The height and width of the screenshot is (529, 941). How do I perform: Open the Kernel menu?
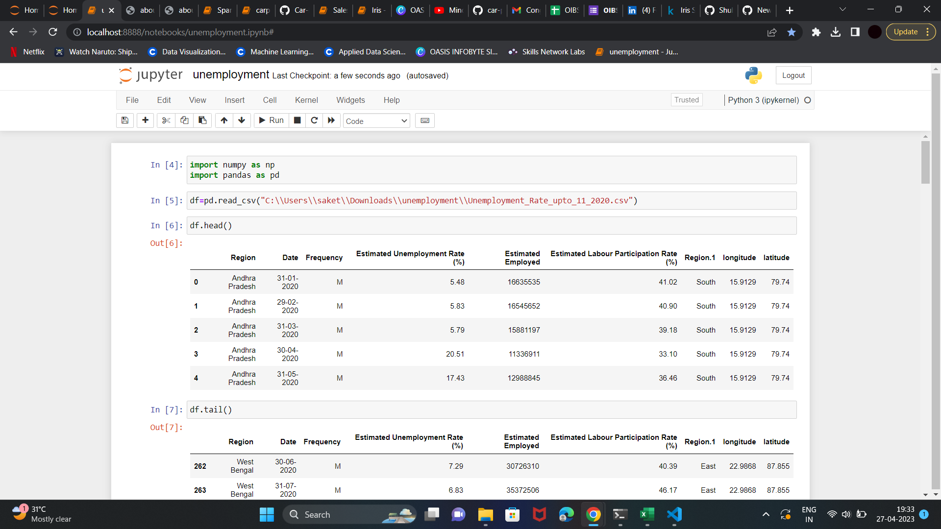306,100
